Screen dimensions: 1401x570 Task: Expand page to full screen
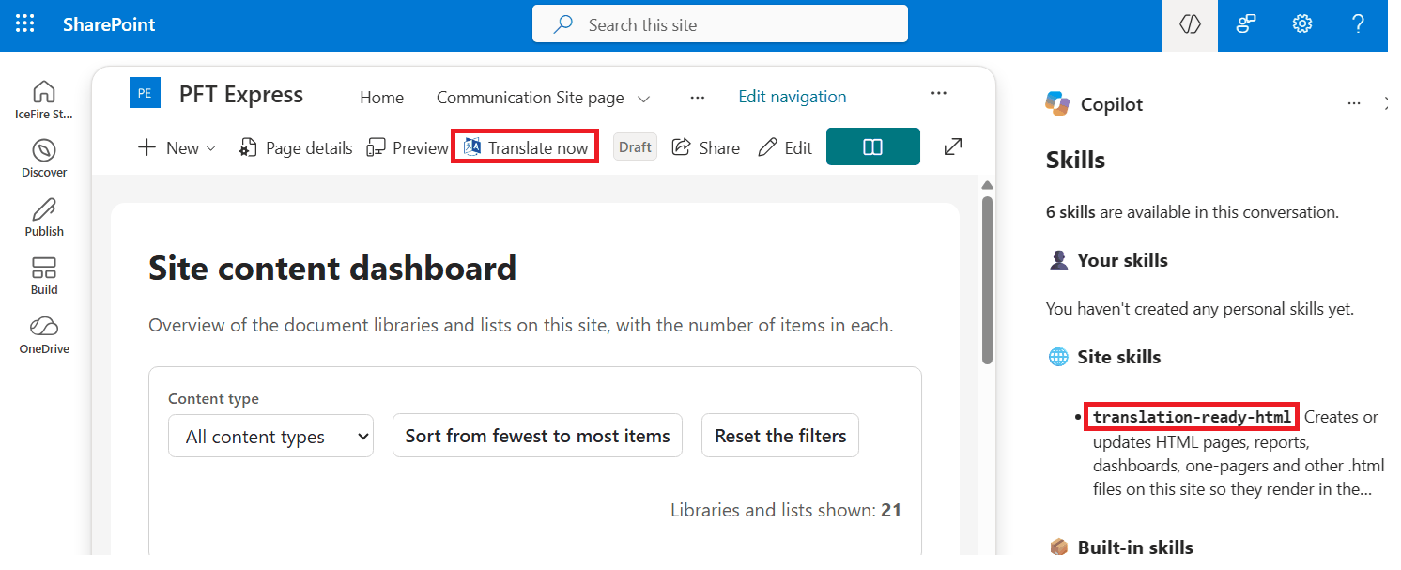pos(953,146)
